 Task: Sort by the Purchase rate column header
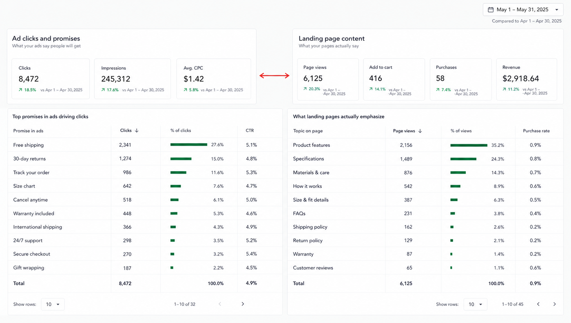click(x=536, y=131)
